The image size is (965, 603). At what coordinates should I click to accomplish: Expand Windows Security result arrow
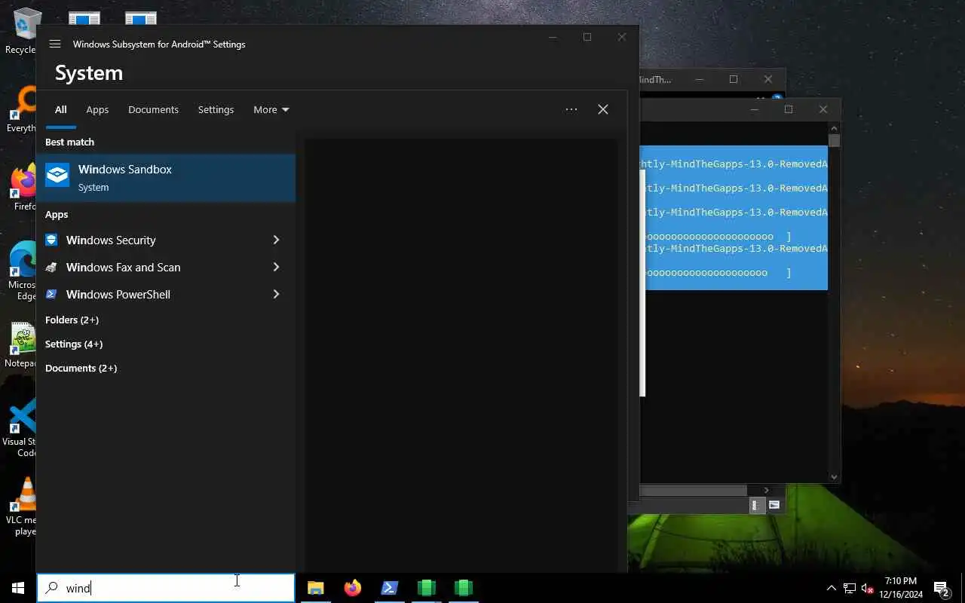pos(276,240)
